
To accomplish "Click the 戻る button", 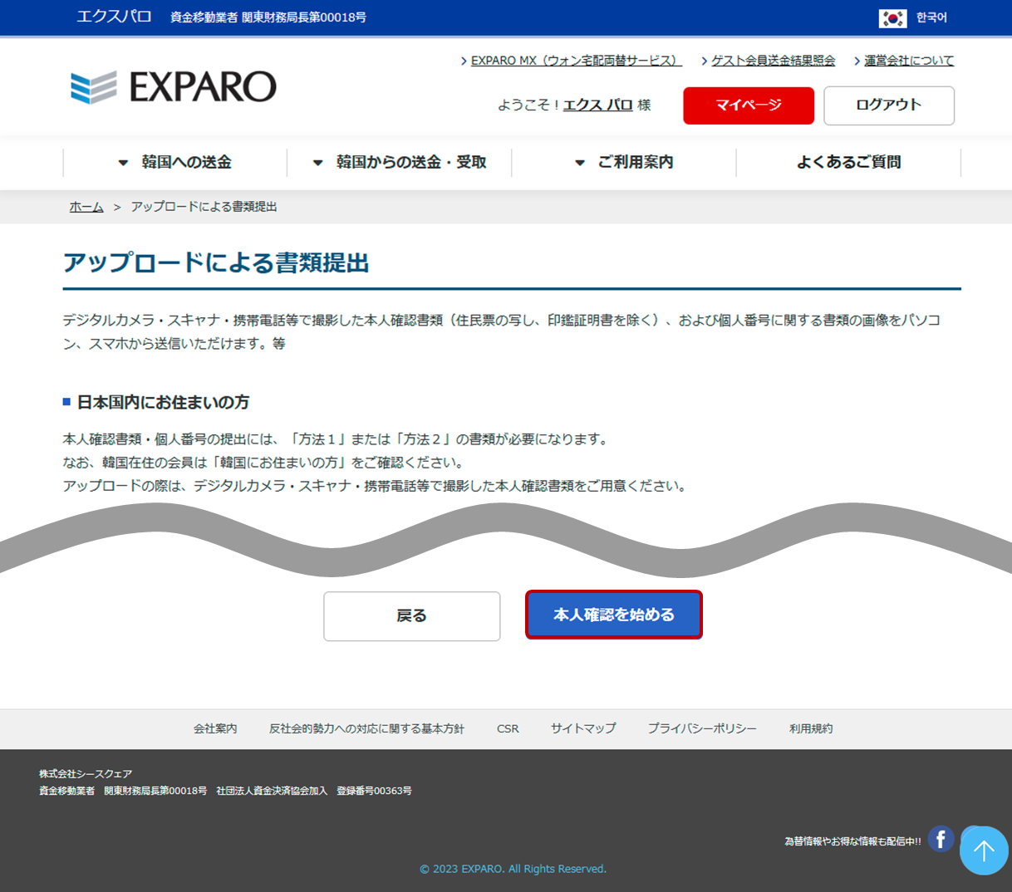I will click(x=411, y=616).
